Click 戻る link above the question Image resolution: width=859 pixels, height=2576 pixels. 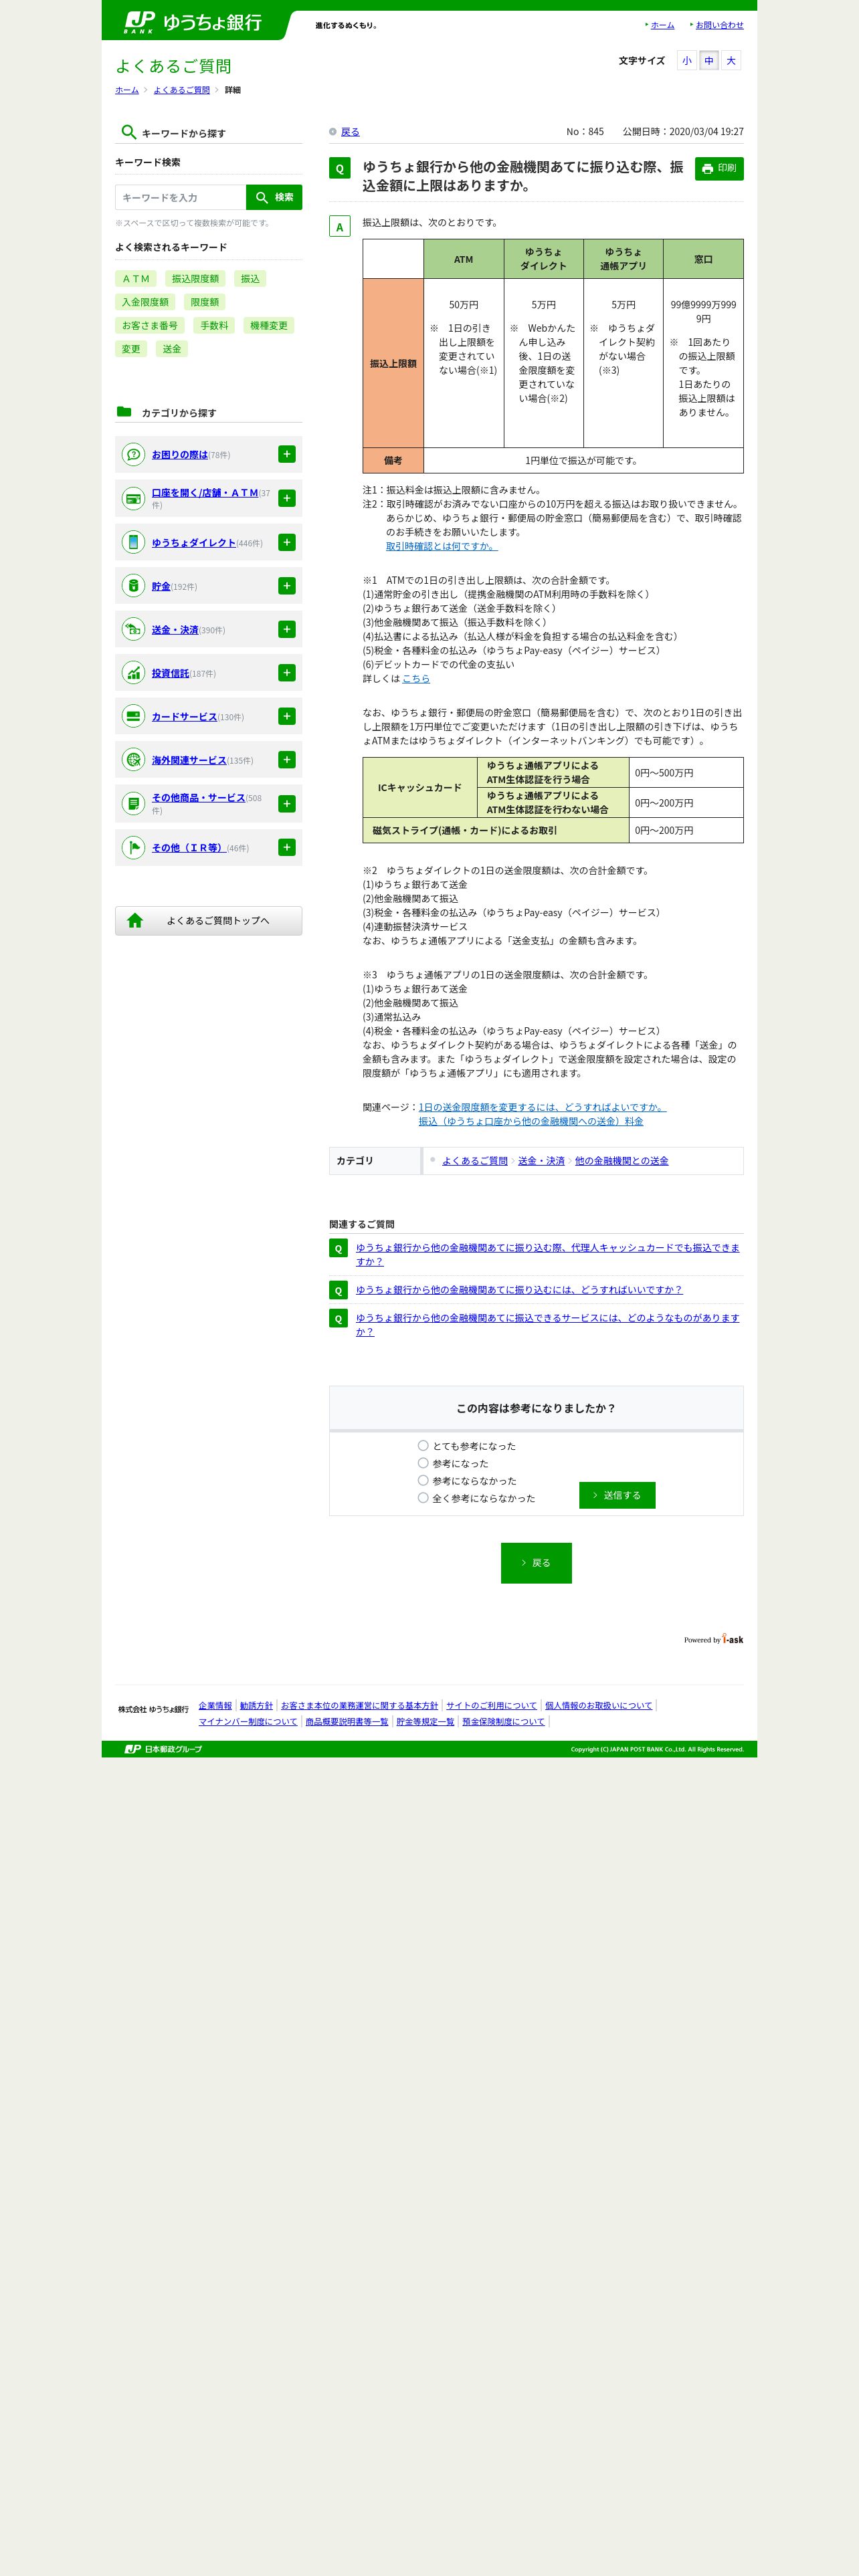[x=350, y=132]
